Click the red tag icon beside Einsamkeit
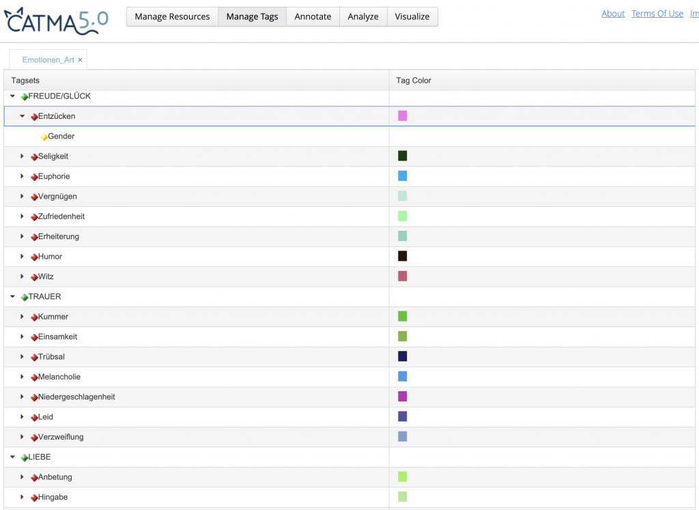This screenshot has height=510, width=699. click(34, 337)
